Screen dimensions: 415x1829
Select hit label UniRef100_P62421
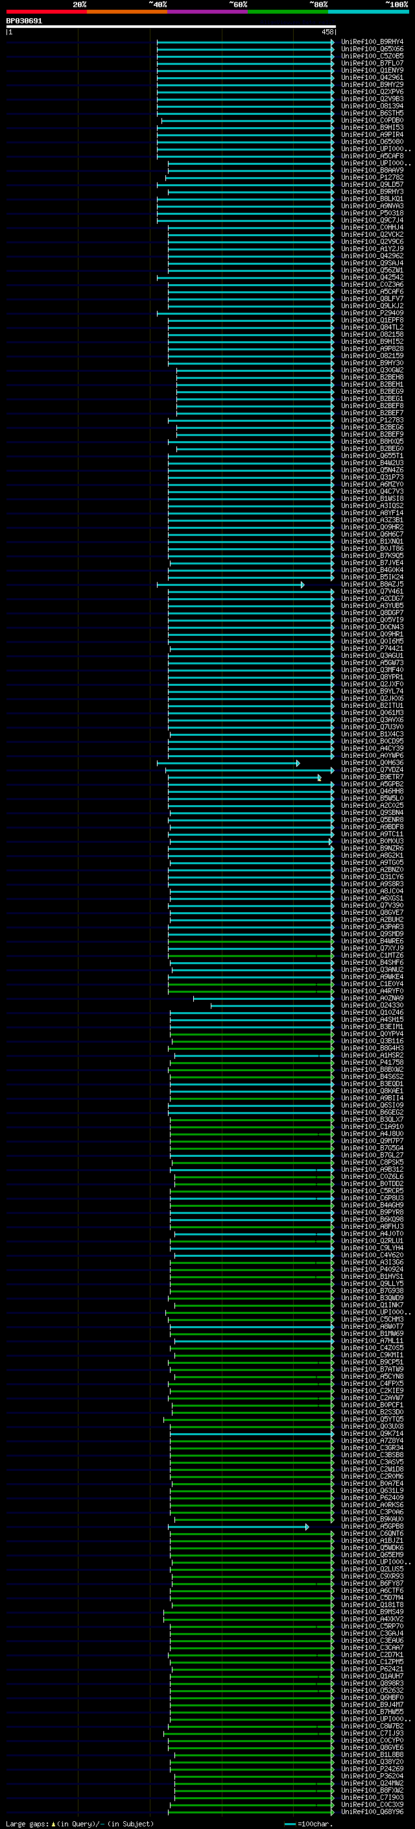[372, 1669]
